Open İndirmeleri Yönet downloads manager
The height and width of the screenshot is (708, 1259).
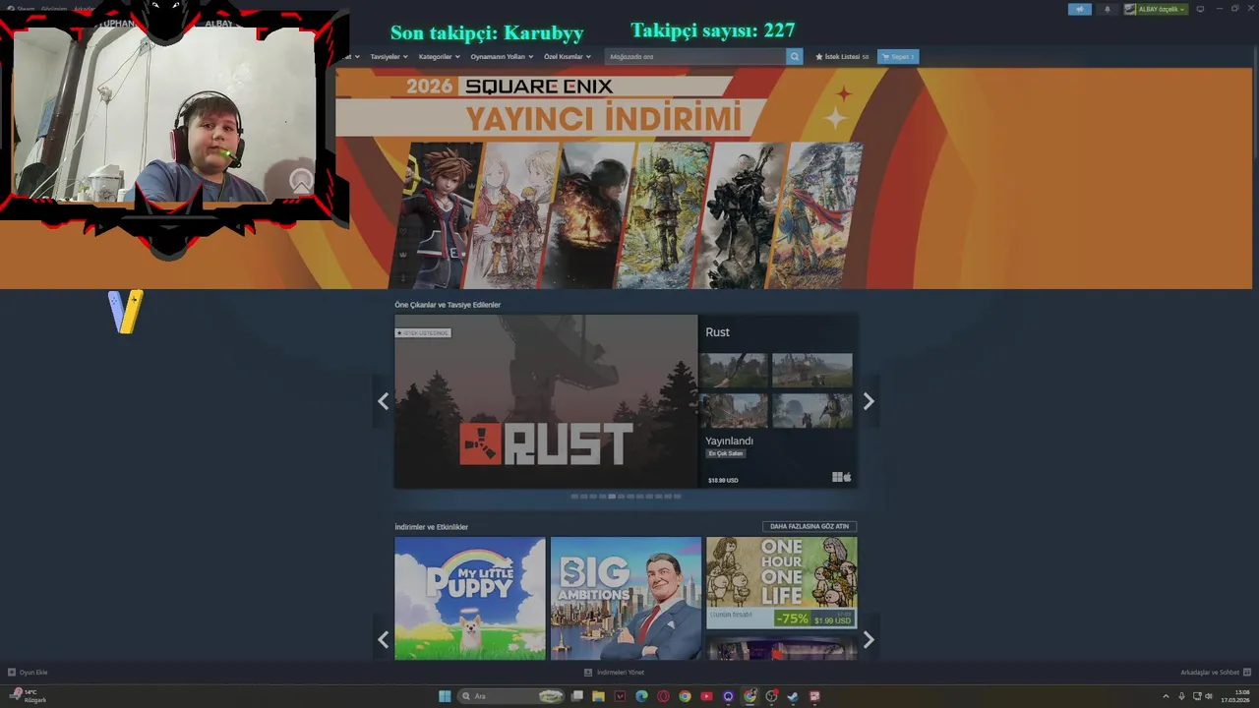coord(614,673)
